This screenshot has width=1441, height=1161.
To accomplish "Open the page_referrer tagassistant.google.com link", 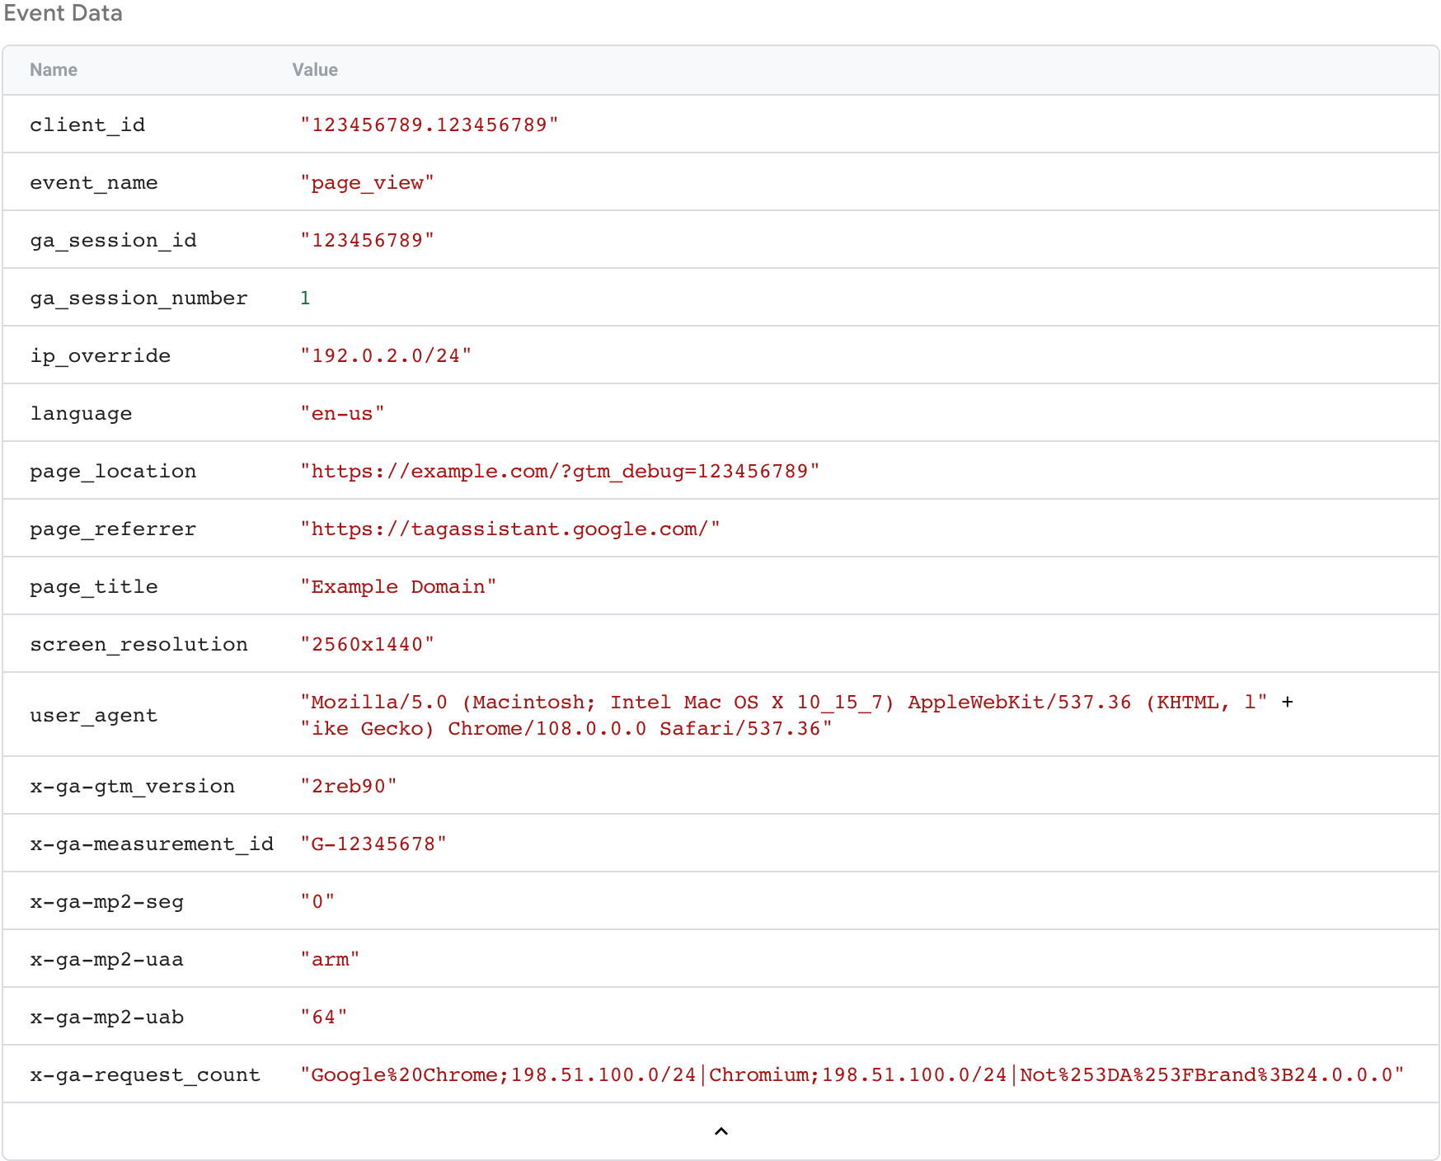I will (x=509, y=529).
